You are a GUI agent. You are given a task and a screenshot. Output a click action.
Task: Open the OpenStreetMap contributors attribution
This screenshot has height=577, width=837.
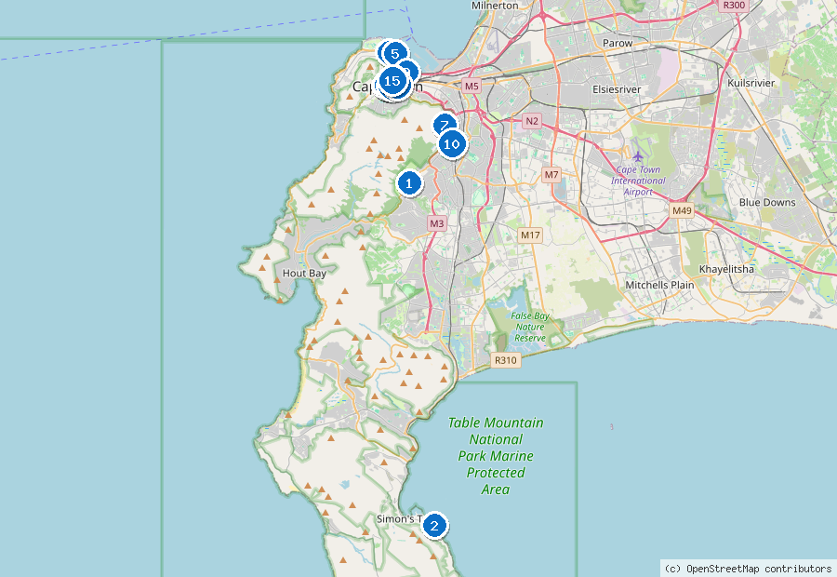(749, 569)
